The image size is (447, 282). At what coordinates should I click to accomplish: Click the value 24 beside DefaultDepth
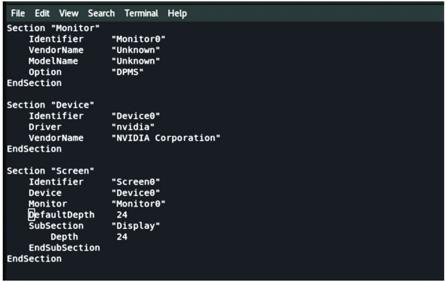click(122, 215)
